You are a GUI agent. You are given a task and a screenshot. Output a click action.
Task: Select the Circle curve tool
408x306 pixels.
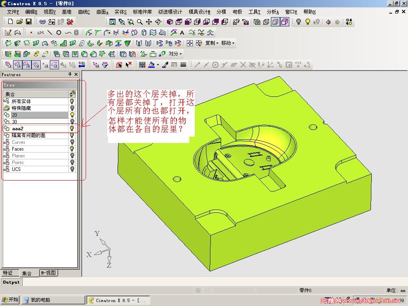tap(59, 33)
